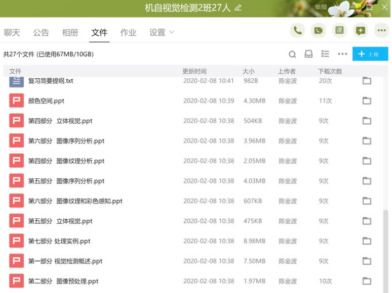Start a group voice call
Viewport: 392px width, 293px height.
297,31
